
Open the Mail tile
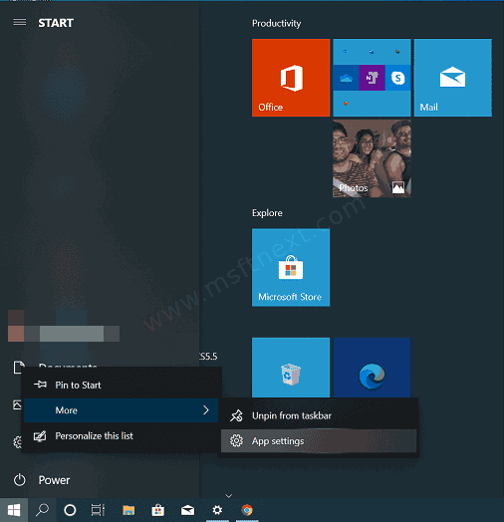tap(453, 78)
